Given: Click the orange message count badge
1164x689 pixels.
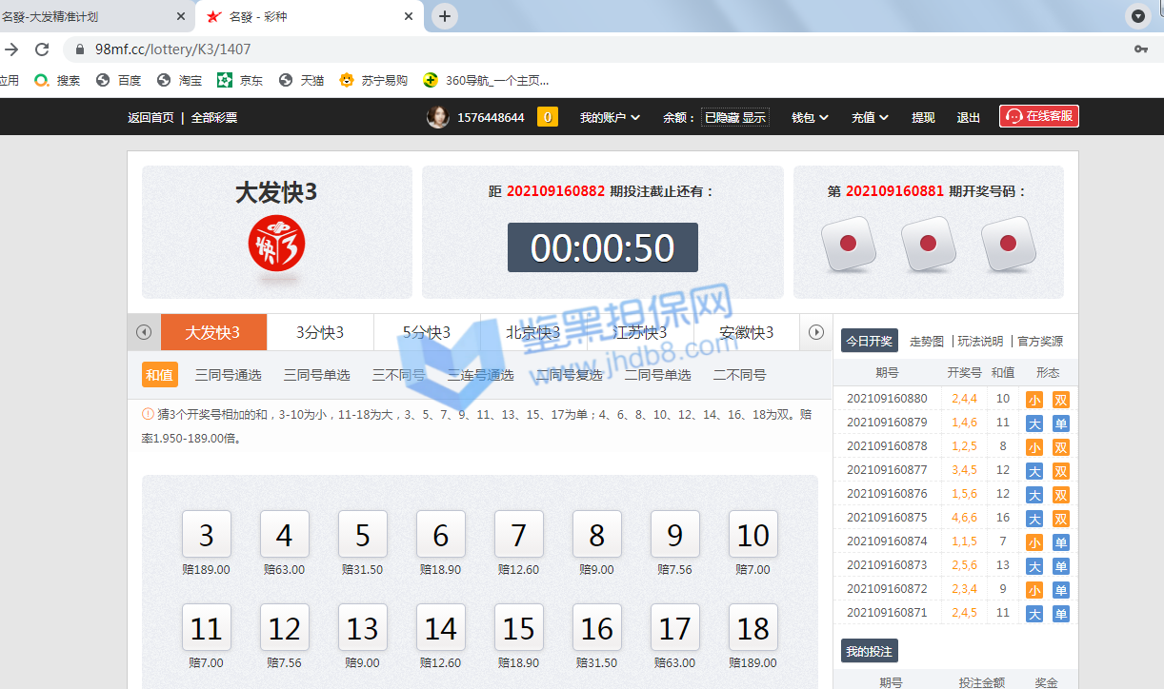Looking at the screenshot, I should (x=548, y=117).
